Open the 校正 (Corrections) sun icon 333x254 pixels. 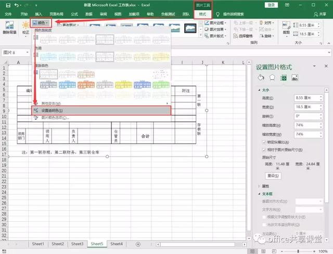pyautogui.click(x=25, y=25)
